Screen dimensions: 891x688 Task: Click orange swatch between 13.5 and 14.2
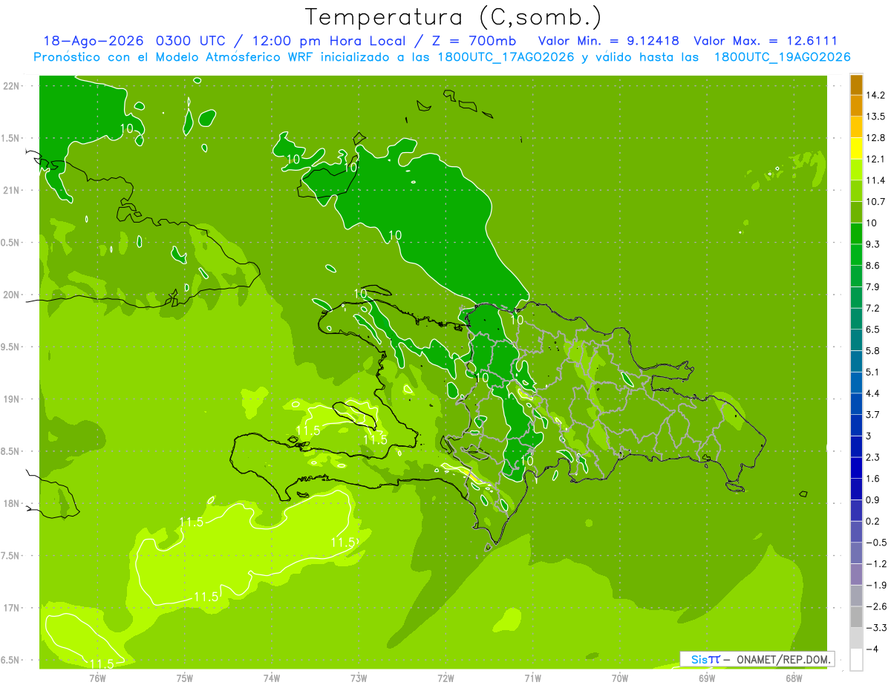[x=856, y=105]
